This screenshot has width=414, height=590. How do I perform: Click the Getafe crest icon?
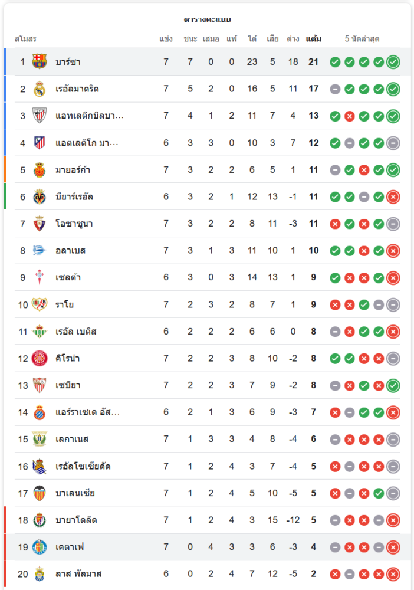point(40,547)
